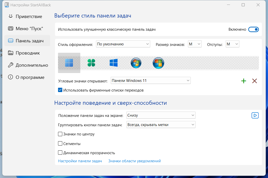Enable 'Динамическая прозрачность' checkbox

point(60,153)
